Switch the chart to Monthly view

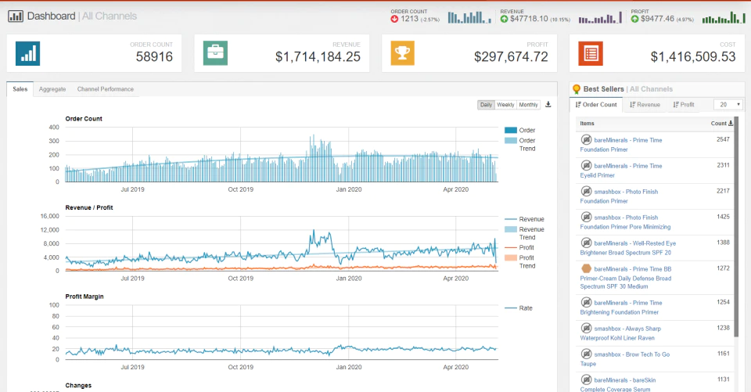[x=528, y=105]
